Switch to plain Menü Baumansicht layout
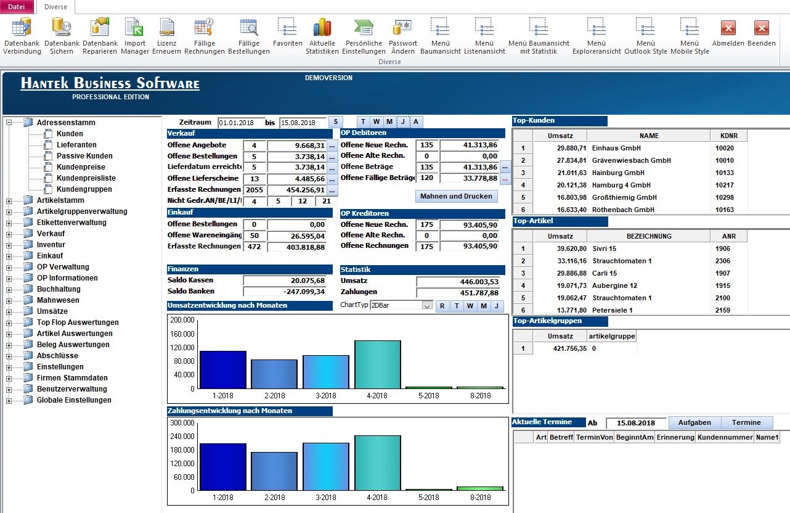This screenshot has width=790, height=513. (x=441, y=36)
